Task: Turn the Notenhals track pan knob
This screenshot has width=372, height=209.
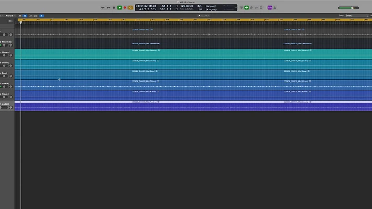Action: pyautogui.click(x=10, y=45)
